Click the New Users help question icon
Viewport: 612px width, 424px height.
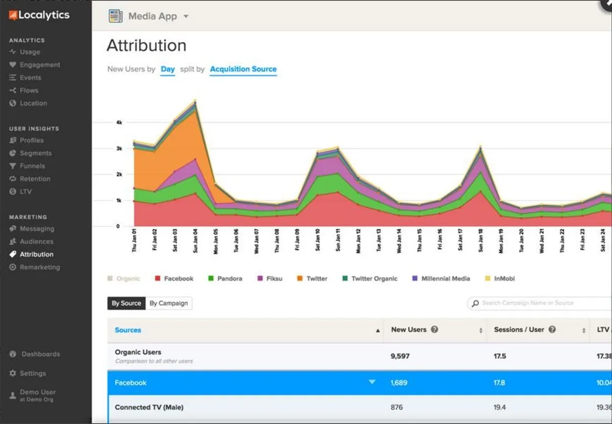435,330
